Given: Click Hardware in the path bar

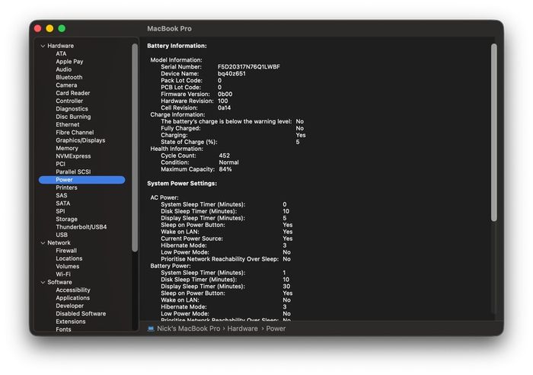Looking at the screenshot, I should 242,329.
